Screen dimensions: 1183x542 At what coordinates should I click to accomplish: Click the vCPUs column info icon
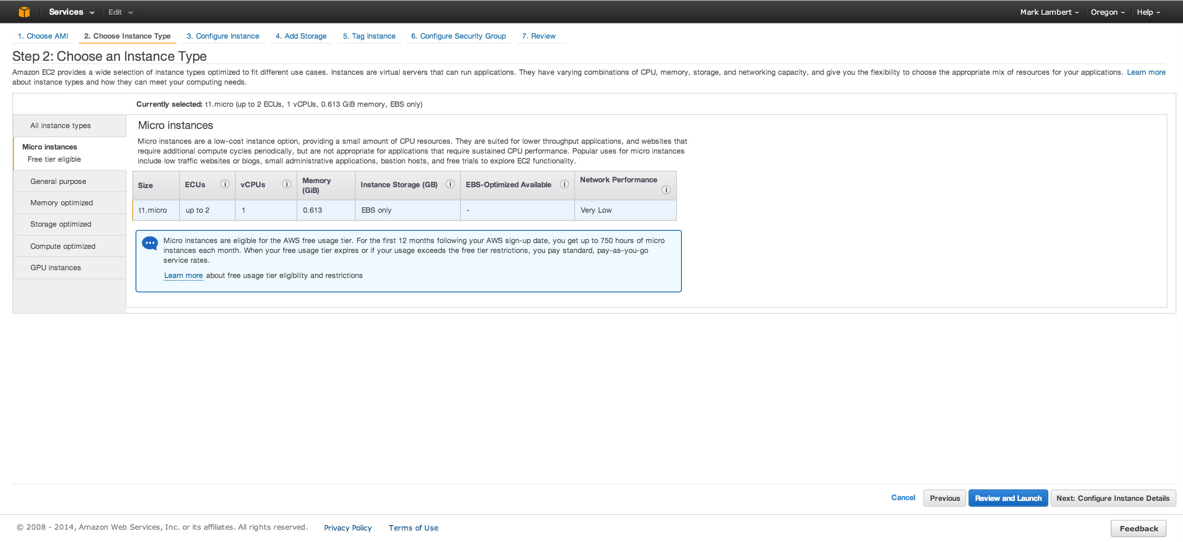click(x=287, y=184)
